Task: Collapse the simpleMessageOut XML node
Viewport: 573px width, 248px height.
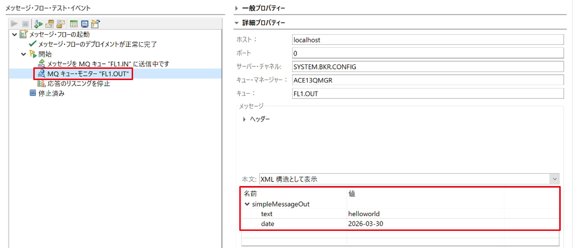Action: tap(248, 204)
